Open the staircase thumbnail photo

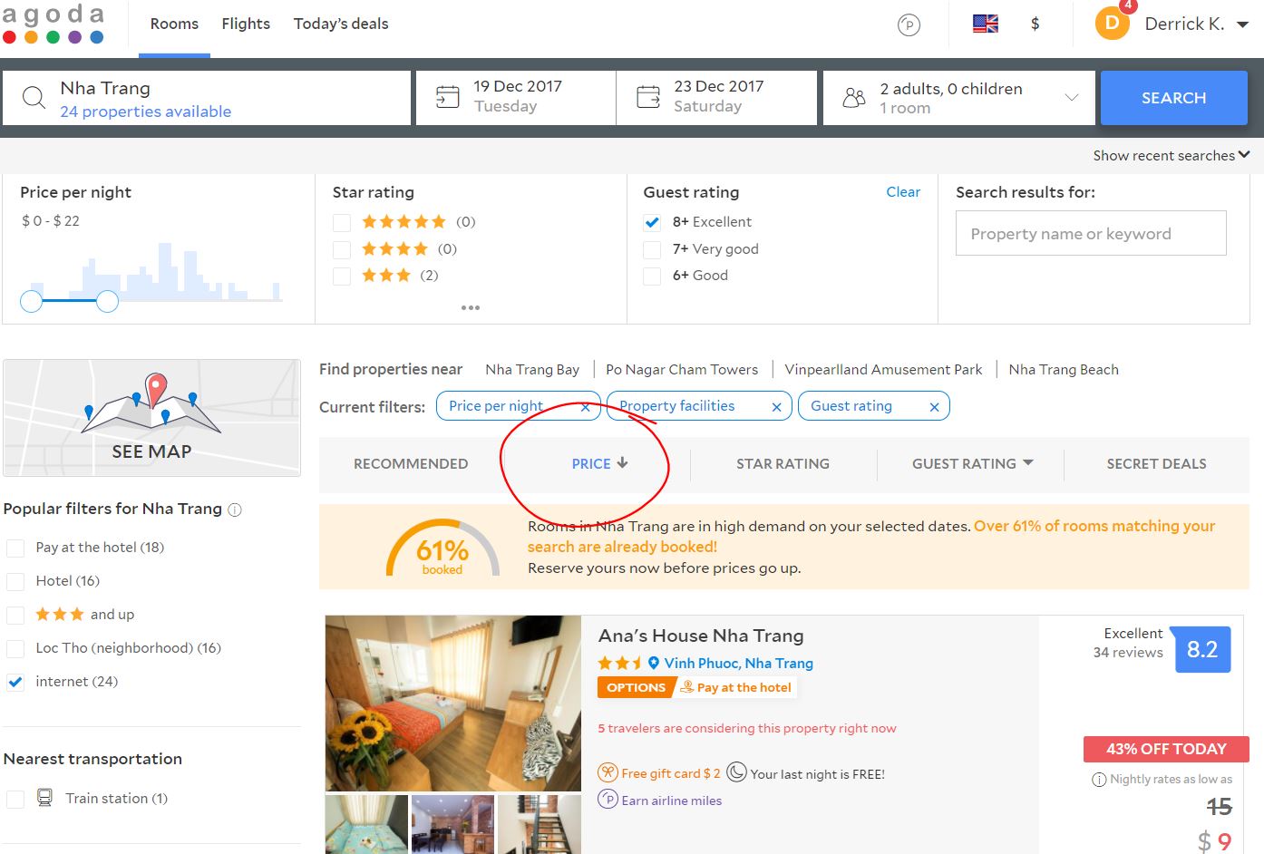[x=540, y=824]
